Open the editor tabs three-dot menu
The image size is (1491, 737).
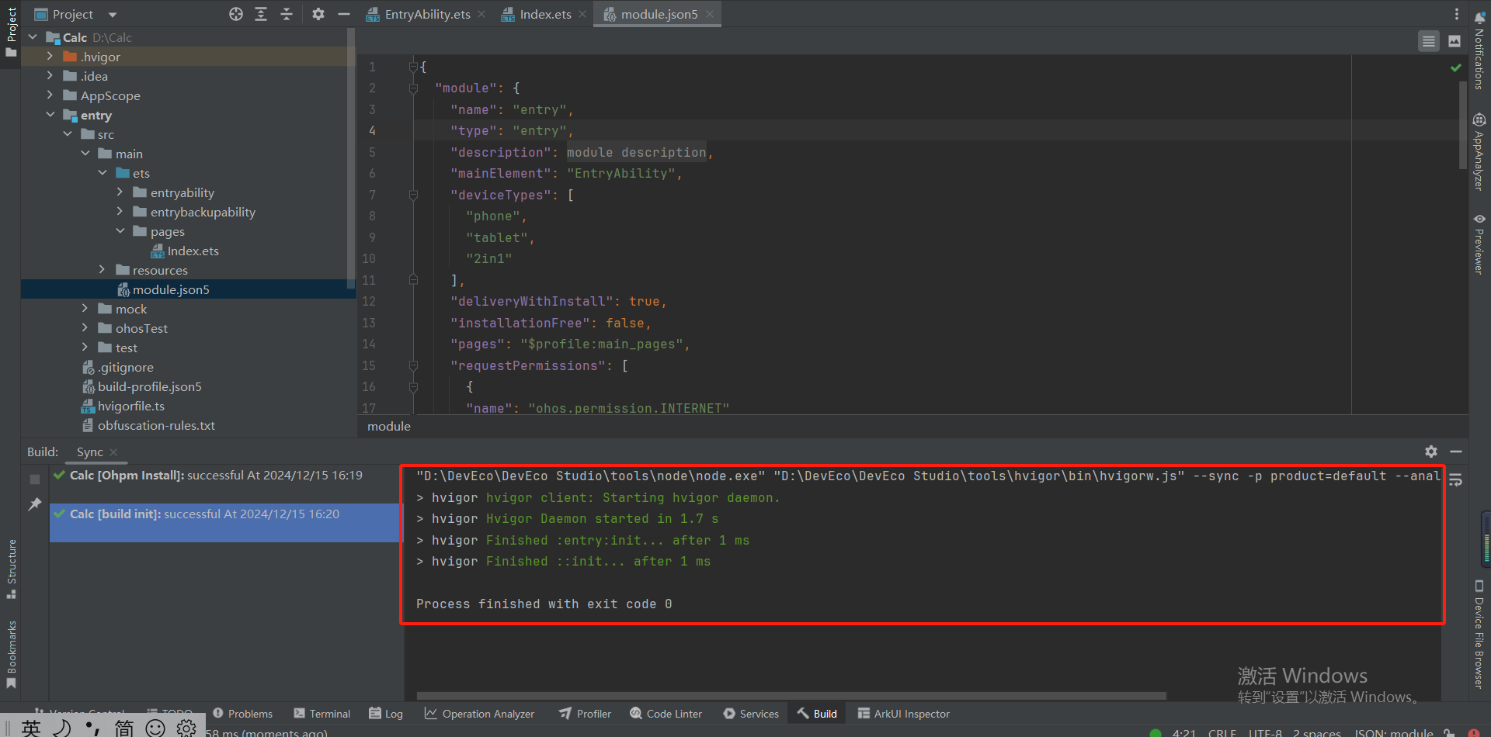pyautogui.click(x=1457, y=14)
